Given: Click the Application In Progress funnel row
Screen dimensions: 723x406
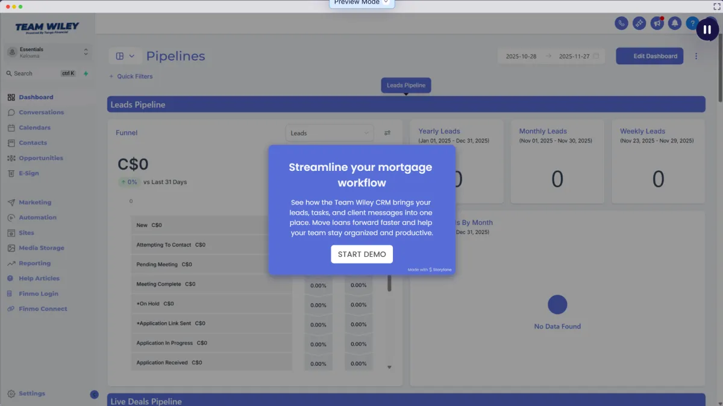Looking at the screenshot, I should tap(211, 343).
